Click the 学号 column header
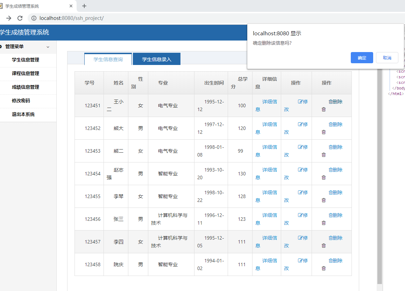Screen dimensions: 405x291 (x=90, y=83)
